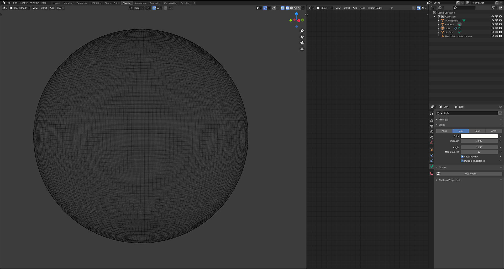Set light type to Spot
The width and height of the screenshot is (504, 269).
477,131
